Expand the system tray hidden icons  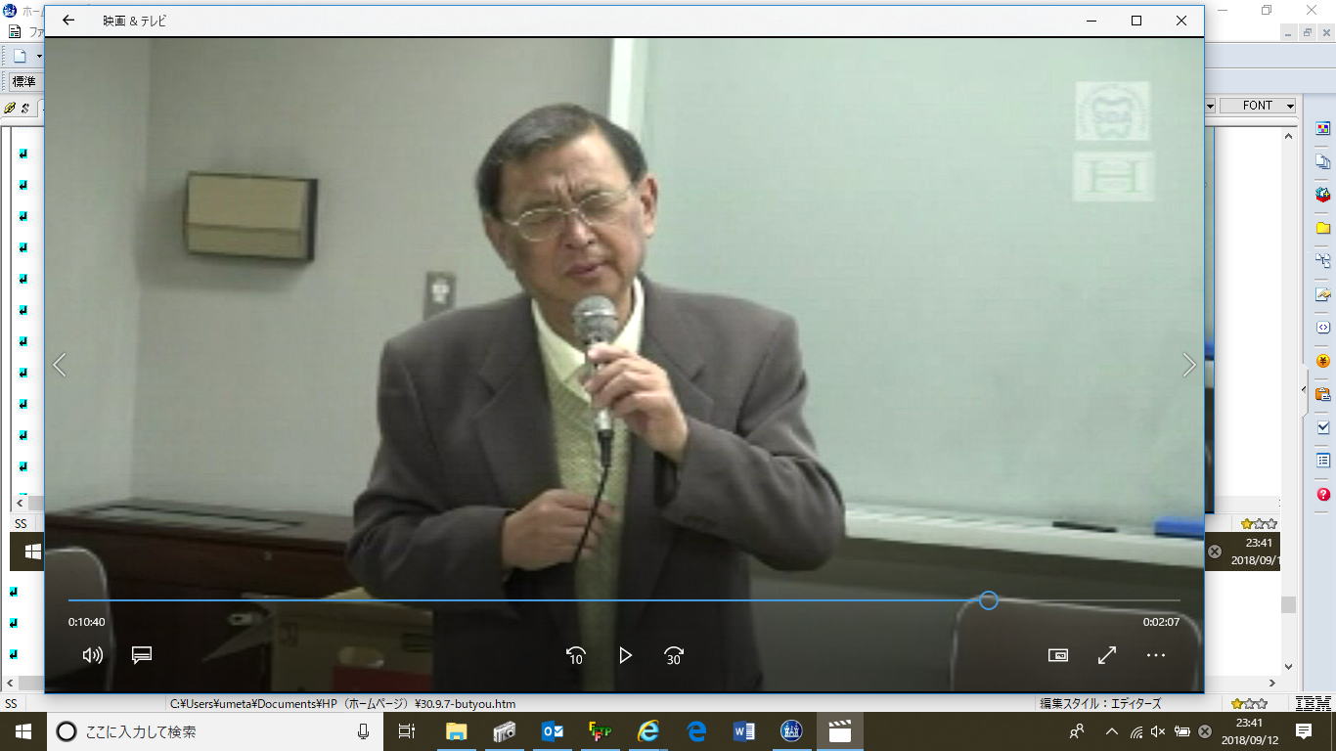pyautogui.click(x=1111, y=731)
